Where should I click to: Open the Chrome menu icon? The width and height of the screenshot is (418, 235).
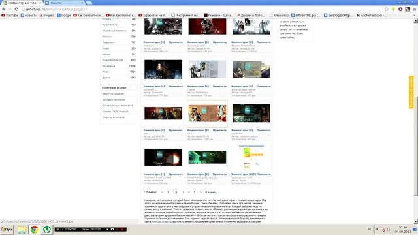click(x=415, y=9)
